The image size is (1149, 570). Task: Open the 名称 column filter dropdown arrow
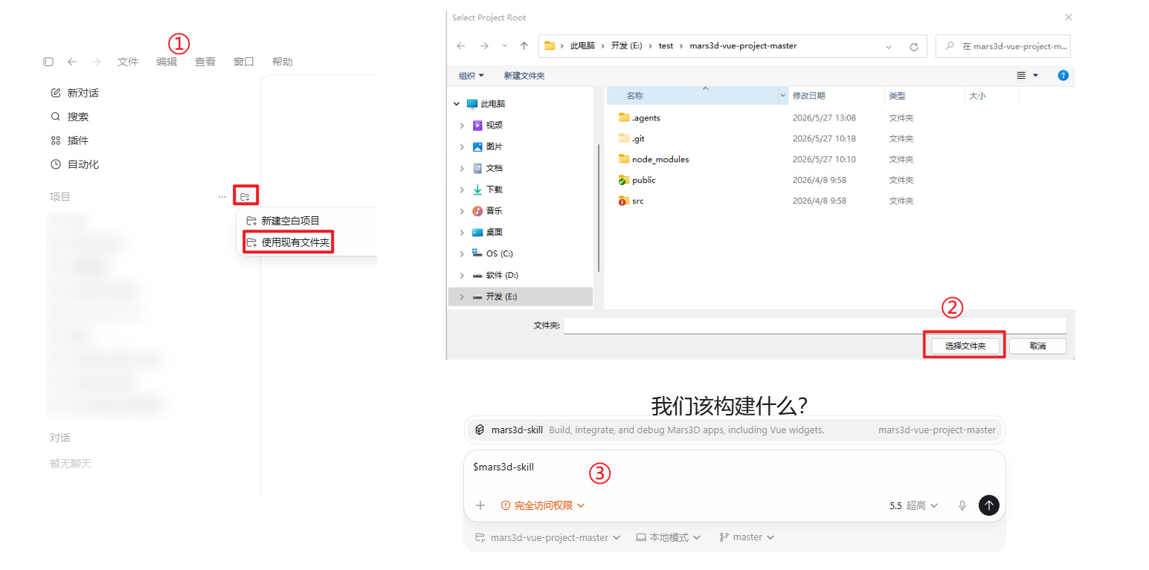(x=783, y=96)
